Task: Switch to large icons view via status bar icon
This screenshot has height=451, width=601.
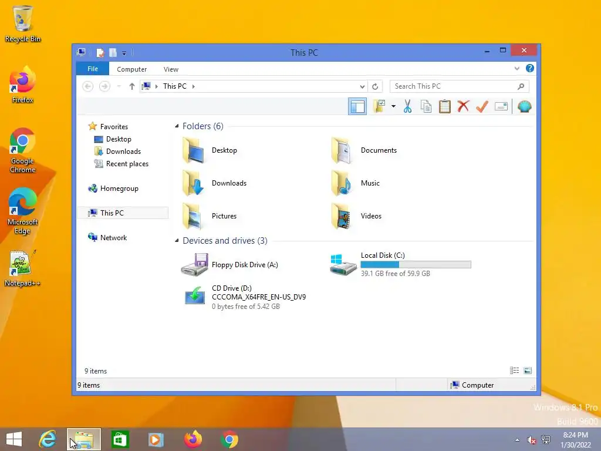Action: tap(528, 371)
